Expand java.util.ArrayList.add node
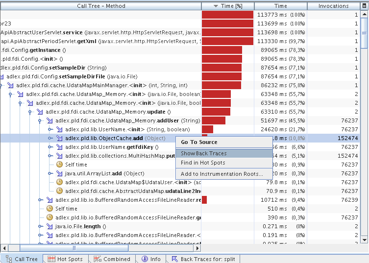 [x=49, y=173]
